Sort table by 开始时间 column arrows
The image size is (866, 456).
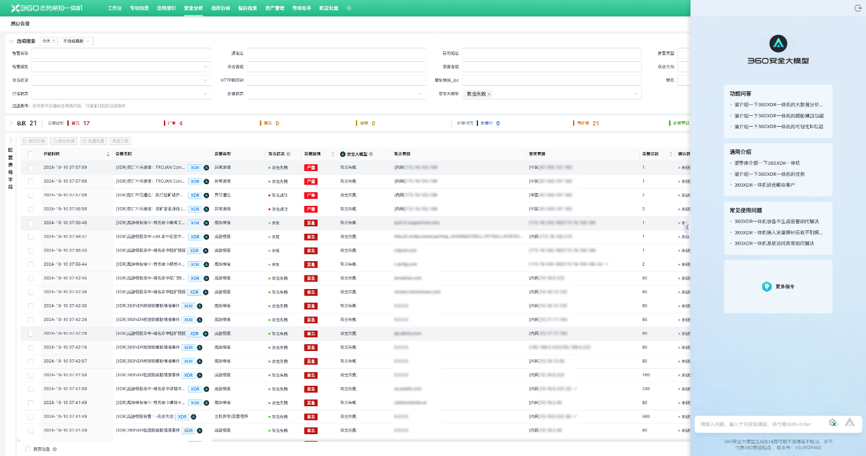click(108, 154)
